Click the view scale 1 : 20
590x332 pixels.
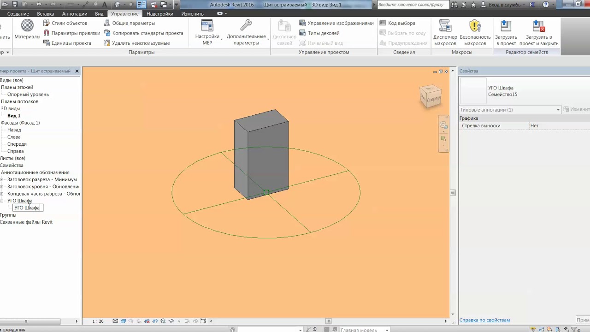pos(98,321)
